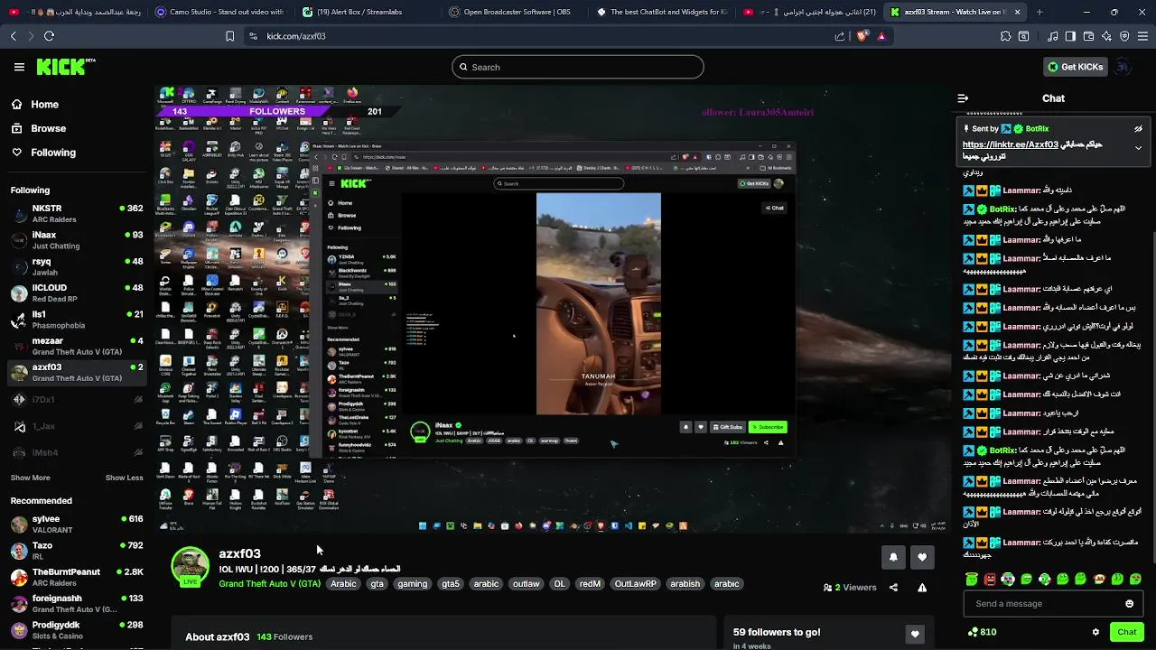Toggle the browser sidebar panel icon
The width and height of the screenshot is (1156, 650).
[1070, 36]
